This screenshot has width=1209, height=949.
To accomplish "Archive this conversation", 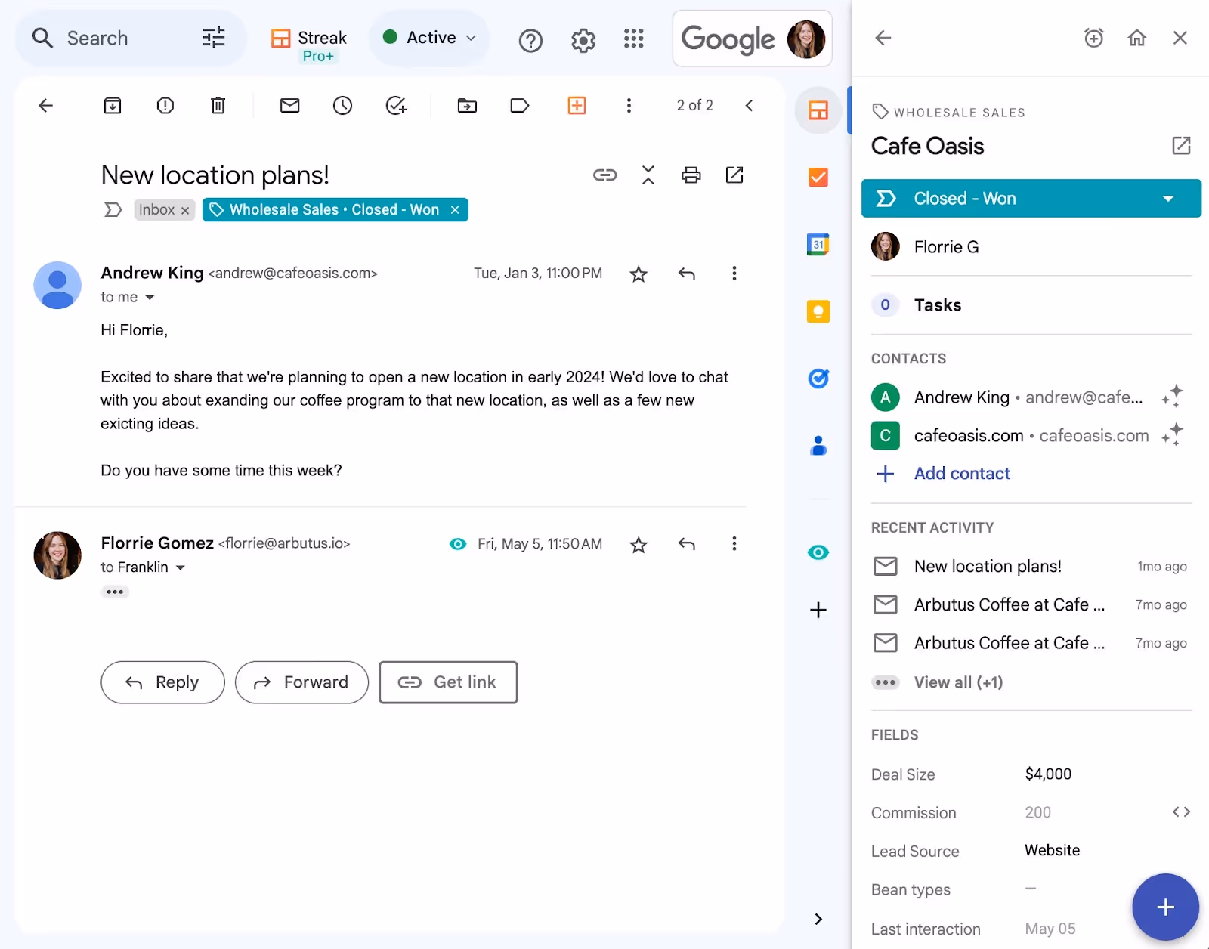I will pos(113,106).
